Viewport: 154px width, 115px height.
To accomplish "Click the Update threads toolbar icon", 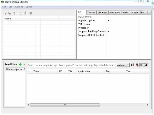I will tap(20, 13).
